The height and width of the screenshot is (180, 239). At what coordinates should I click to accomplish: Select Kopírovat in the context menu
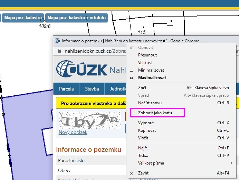click(147, 130)
